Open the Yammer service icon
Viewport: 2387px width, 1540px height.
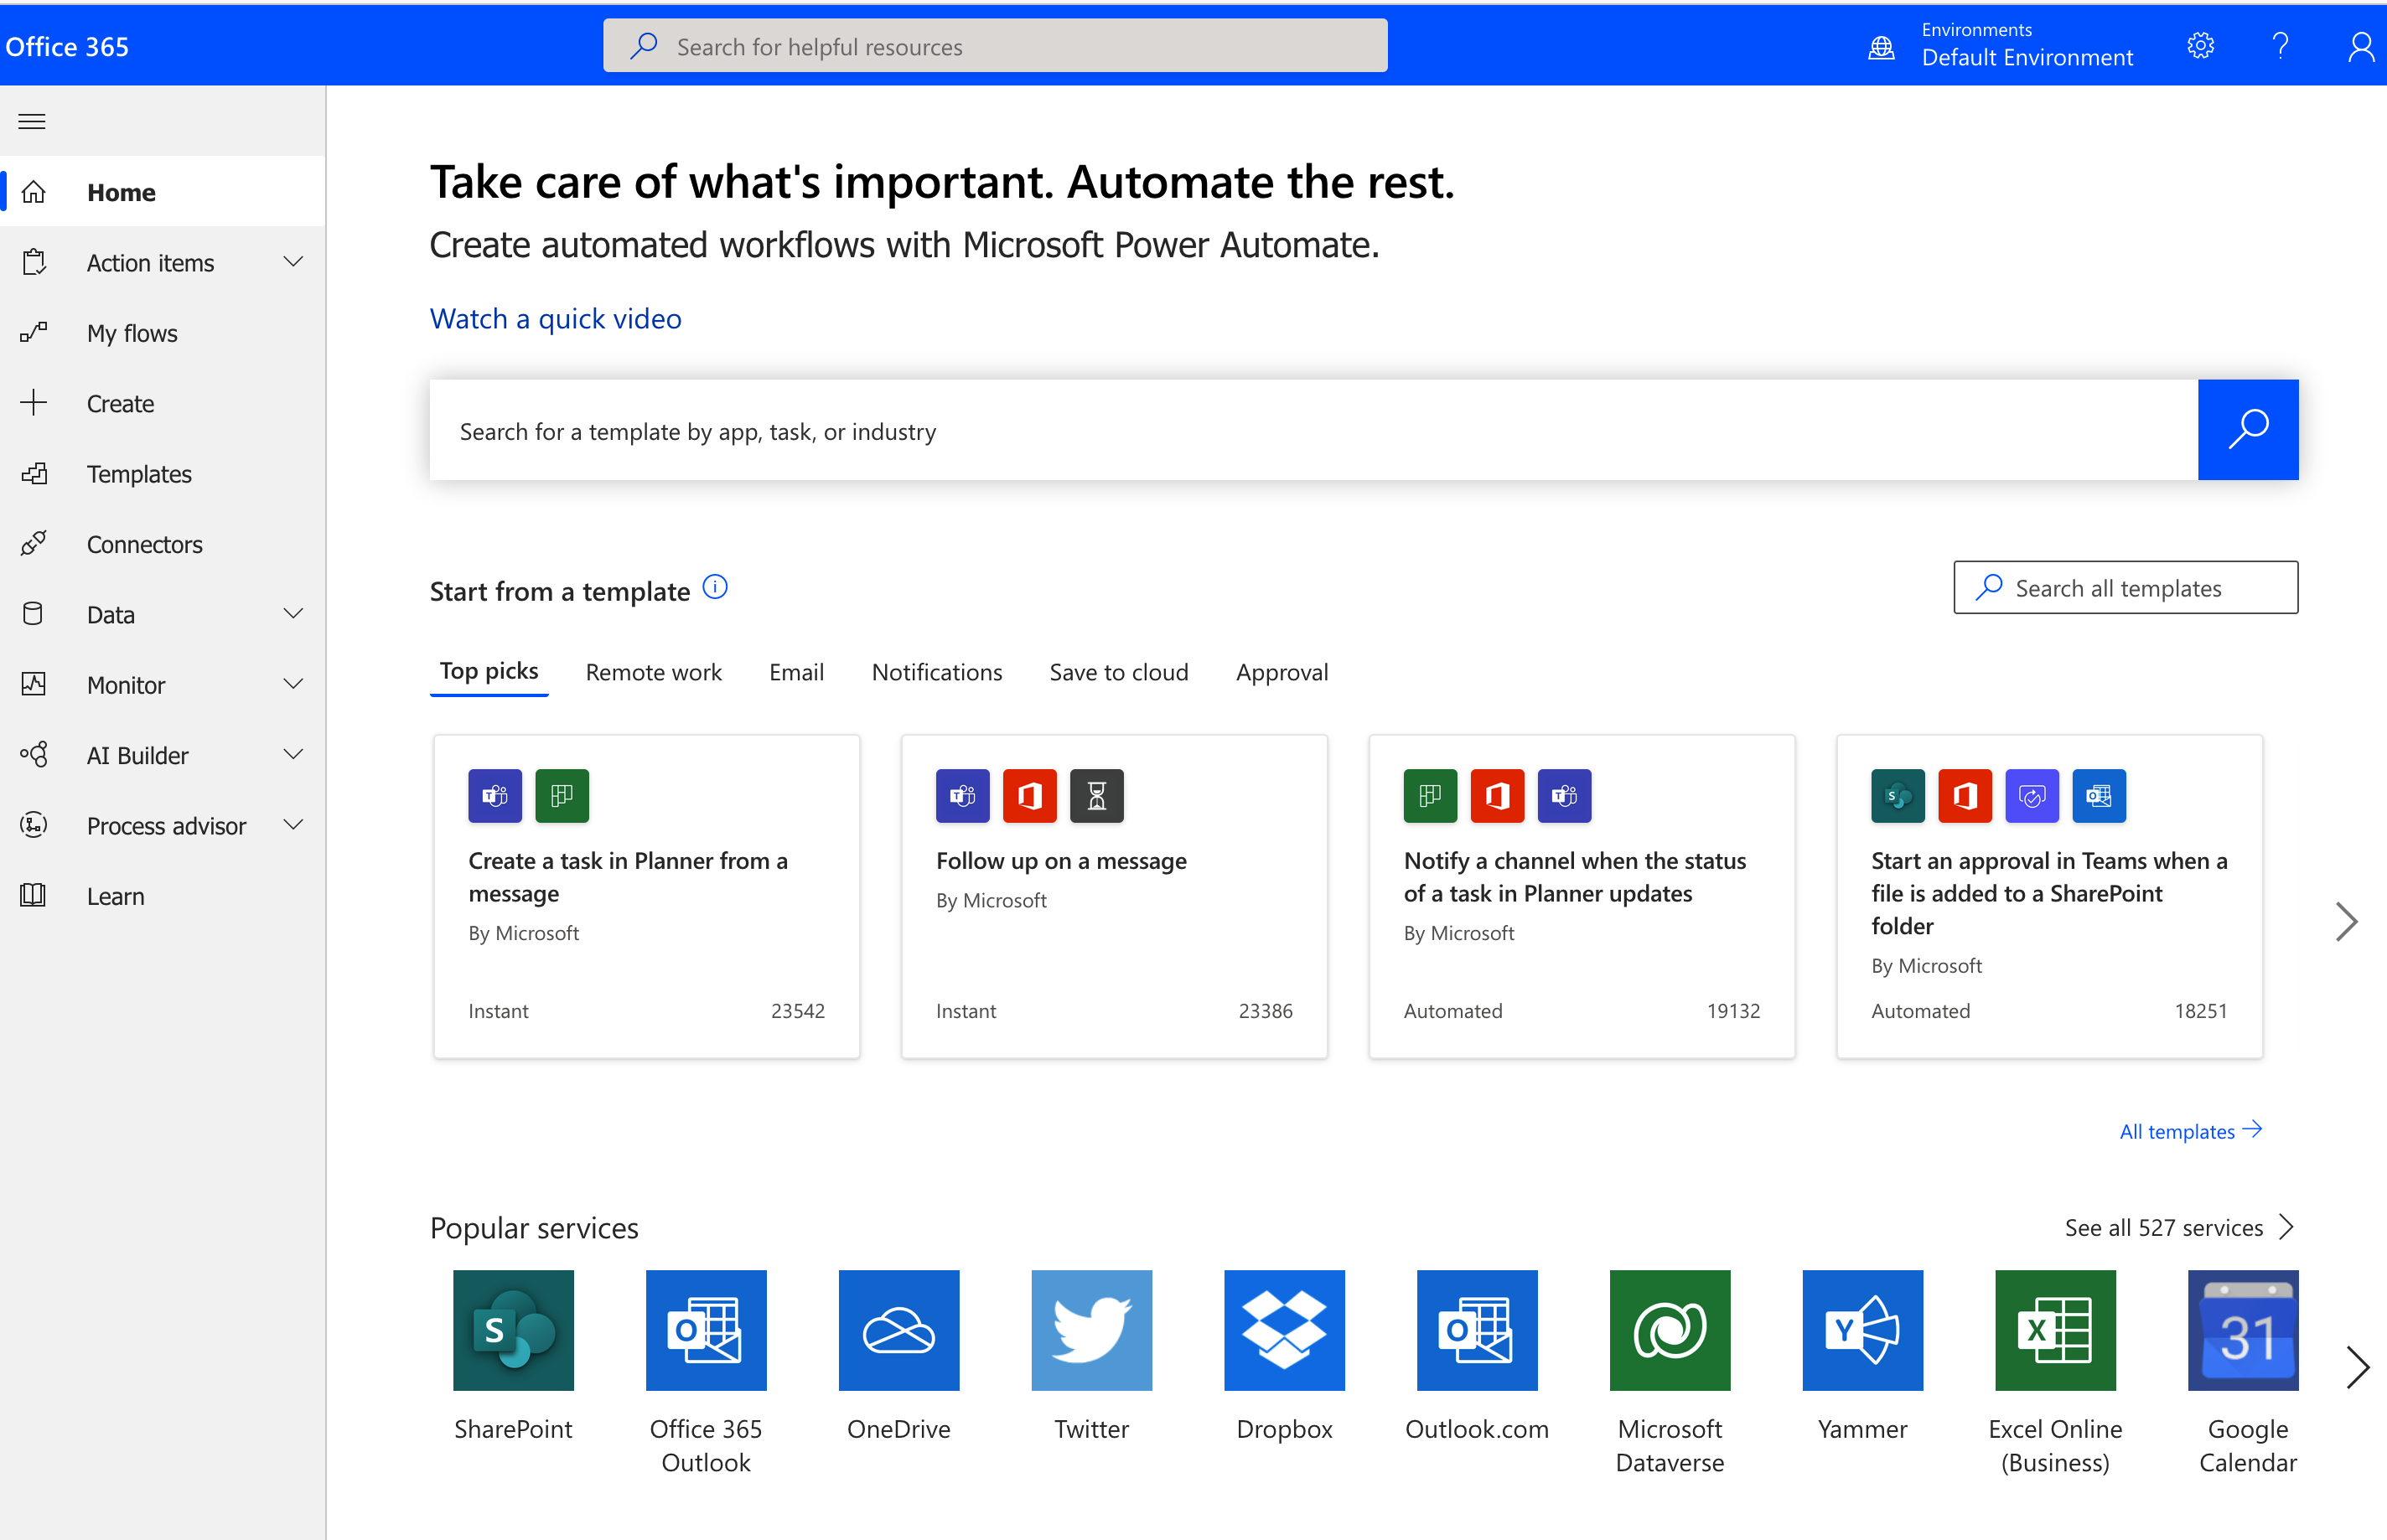[1862, 1330]
